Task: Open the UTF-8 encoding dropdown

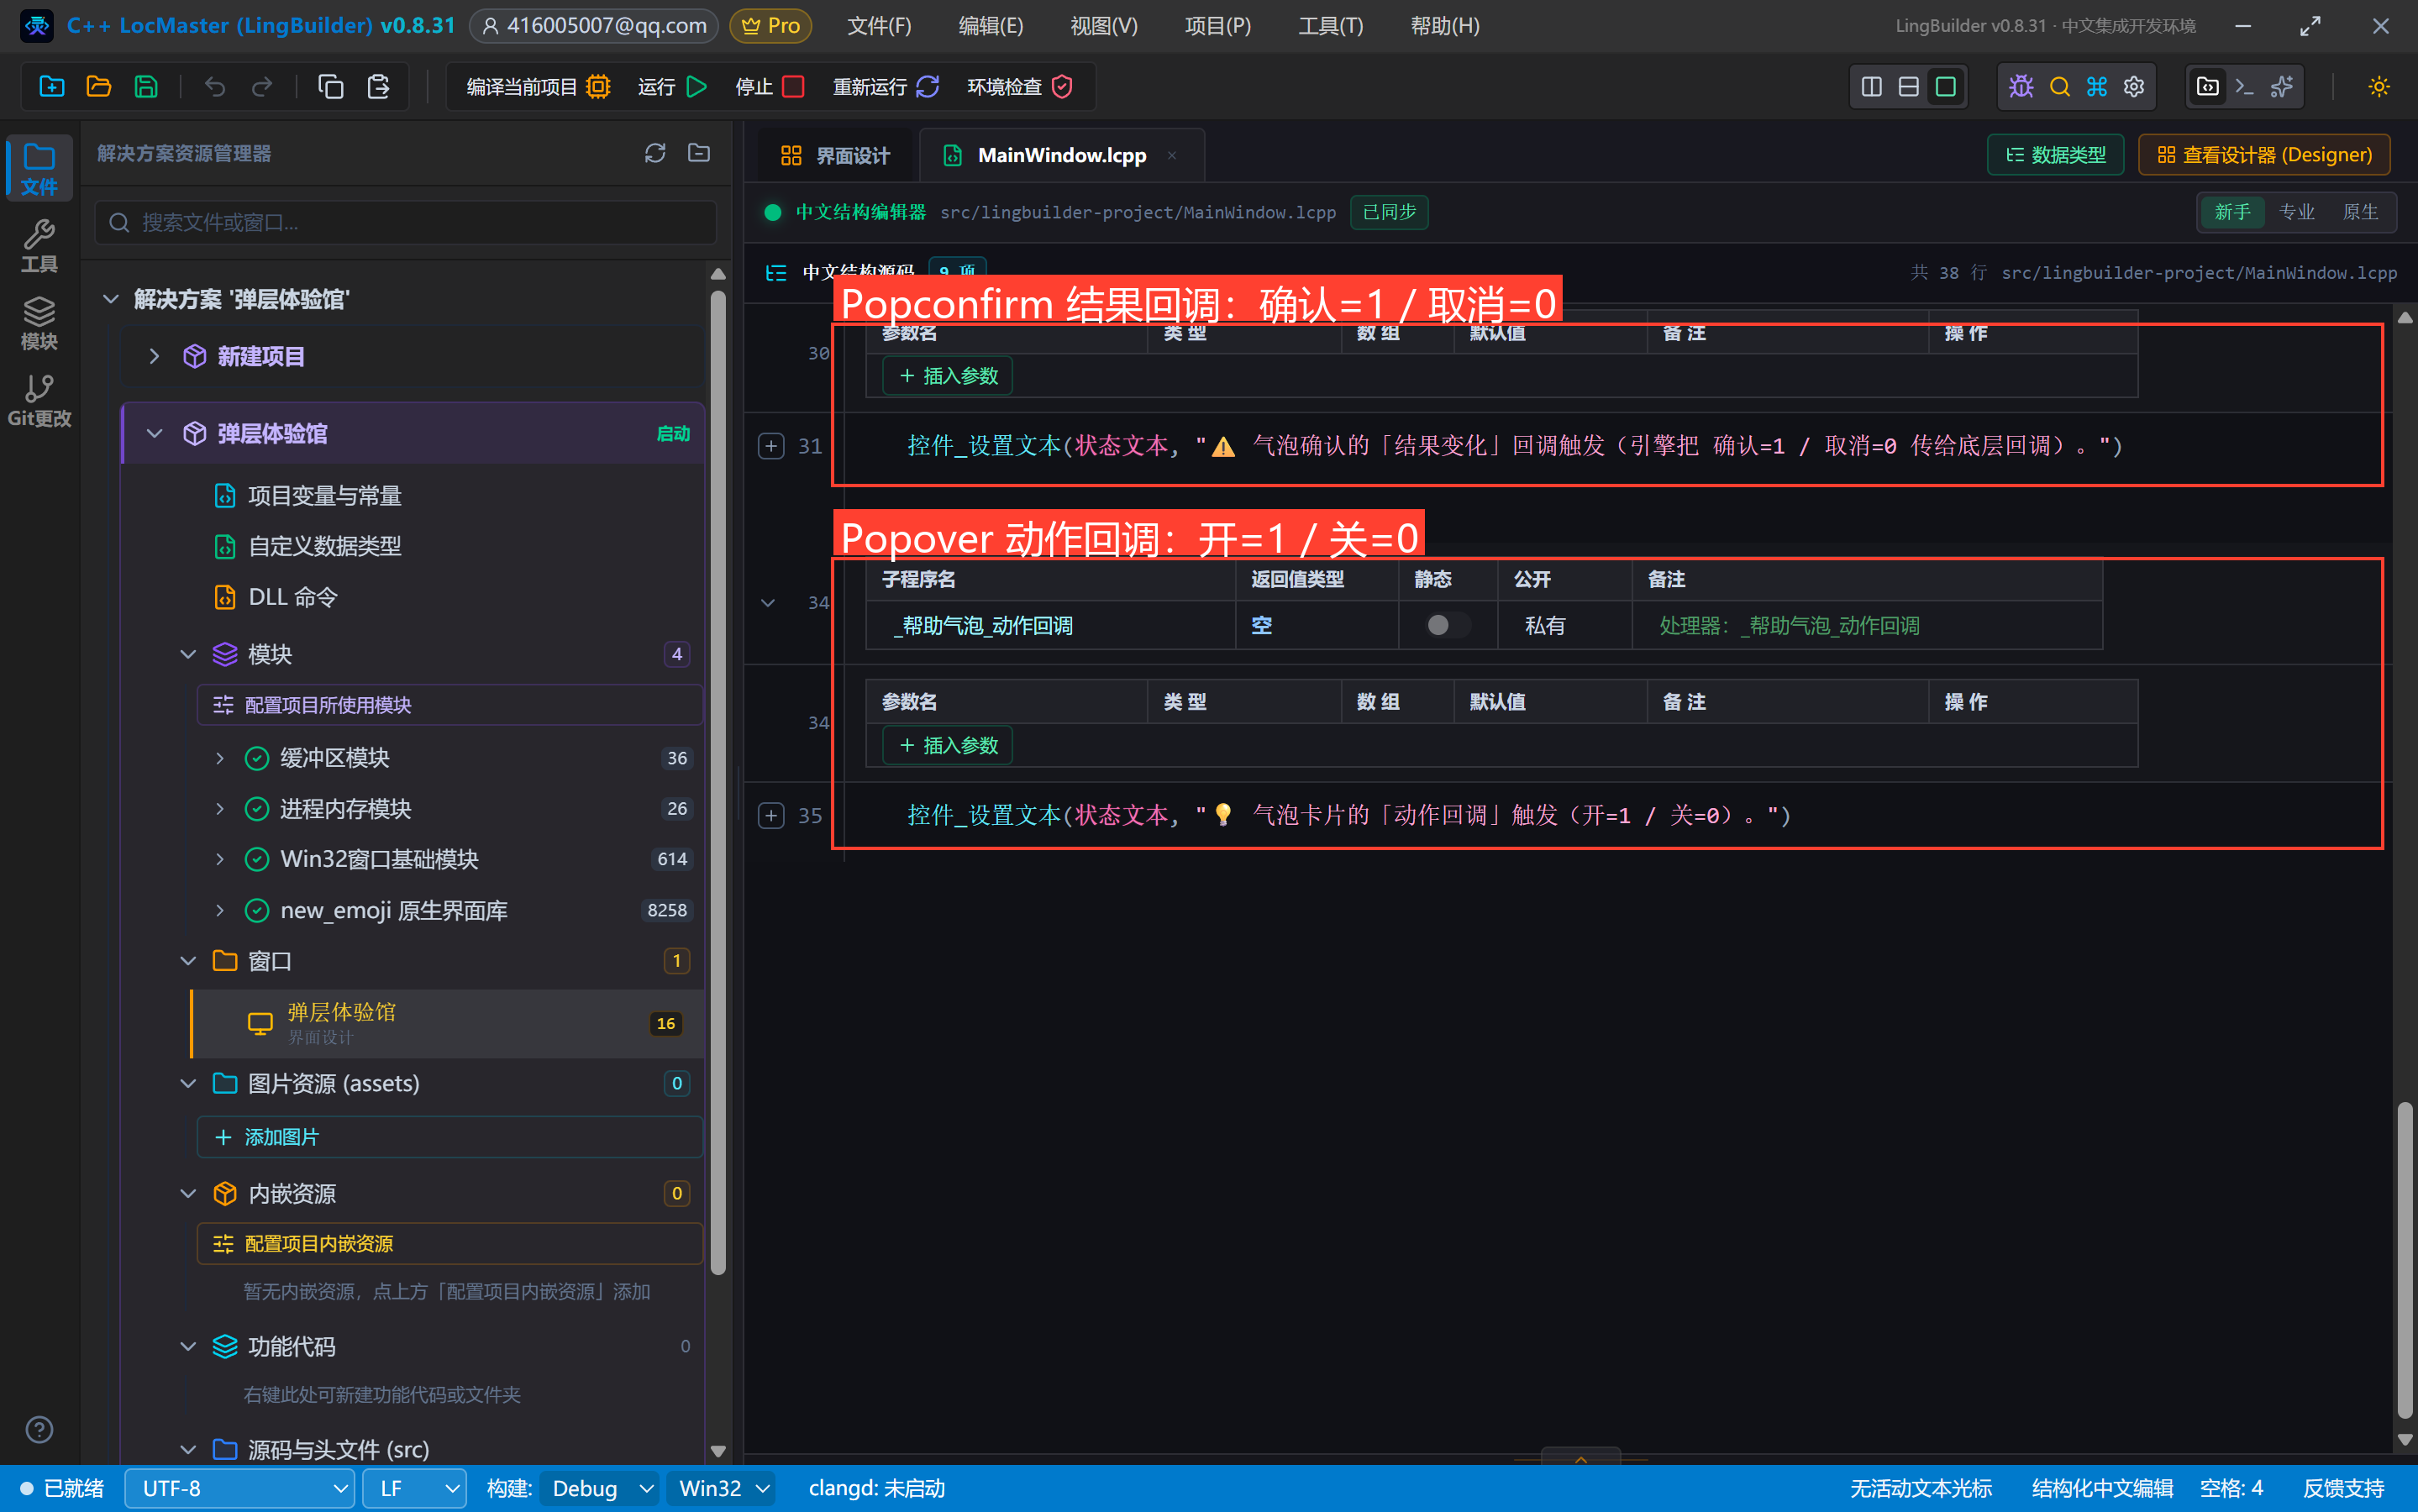Action: coord(239,1488)
